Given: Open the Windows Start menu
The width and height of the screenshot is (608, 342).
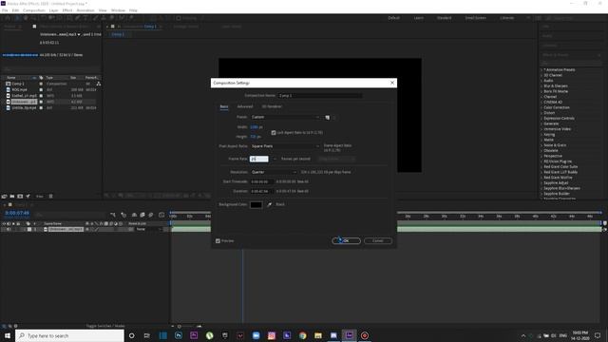Looking at the screenshot, I should [8, 335].
